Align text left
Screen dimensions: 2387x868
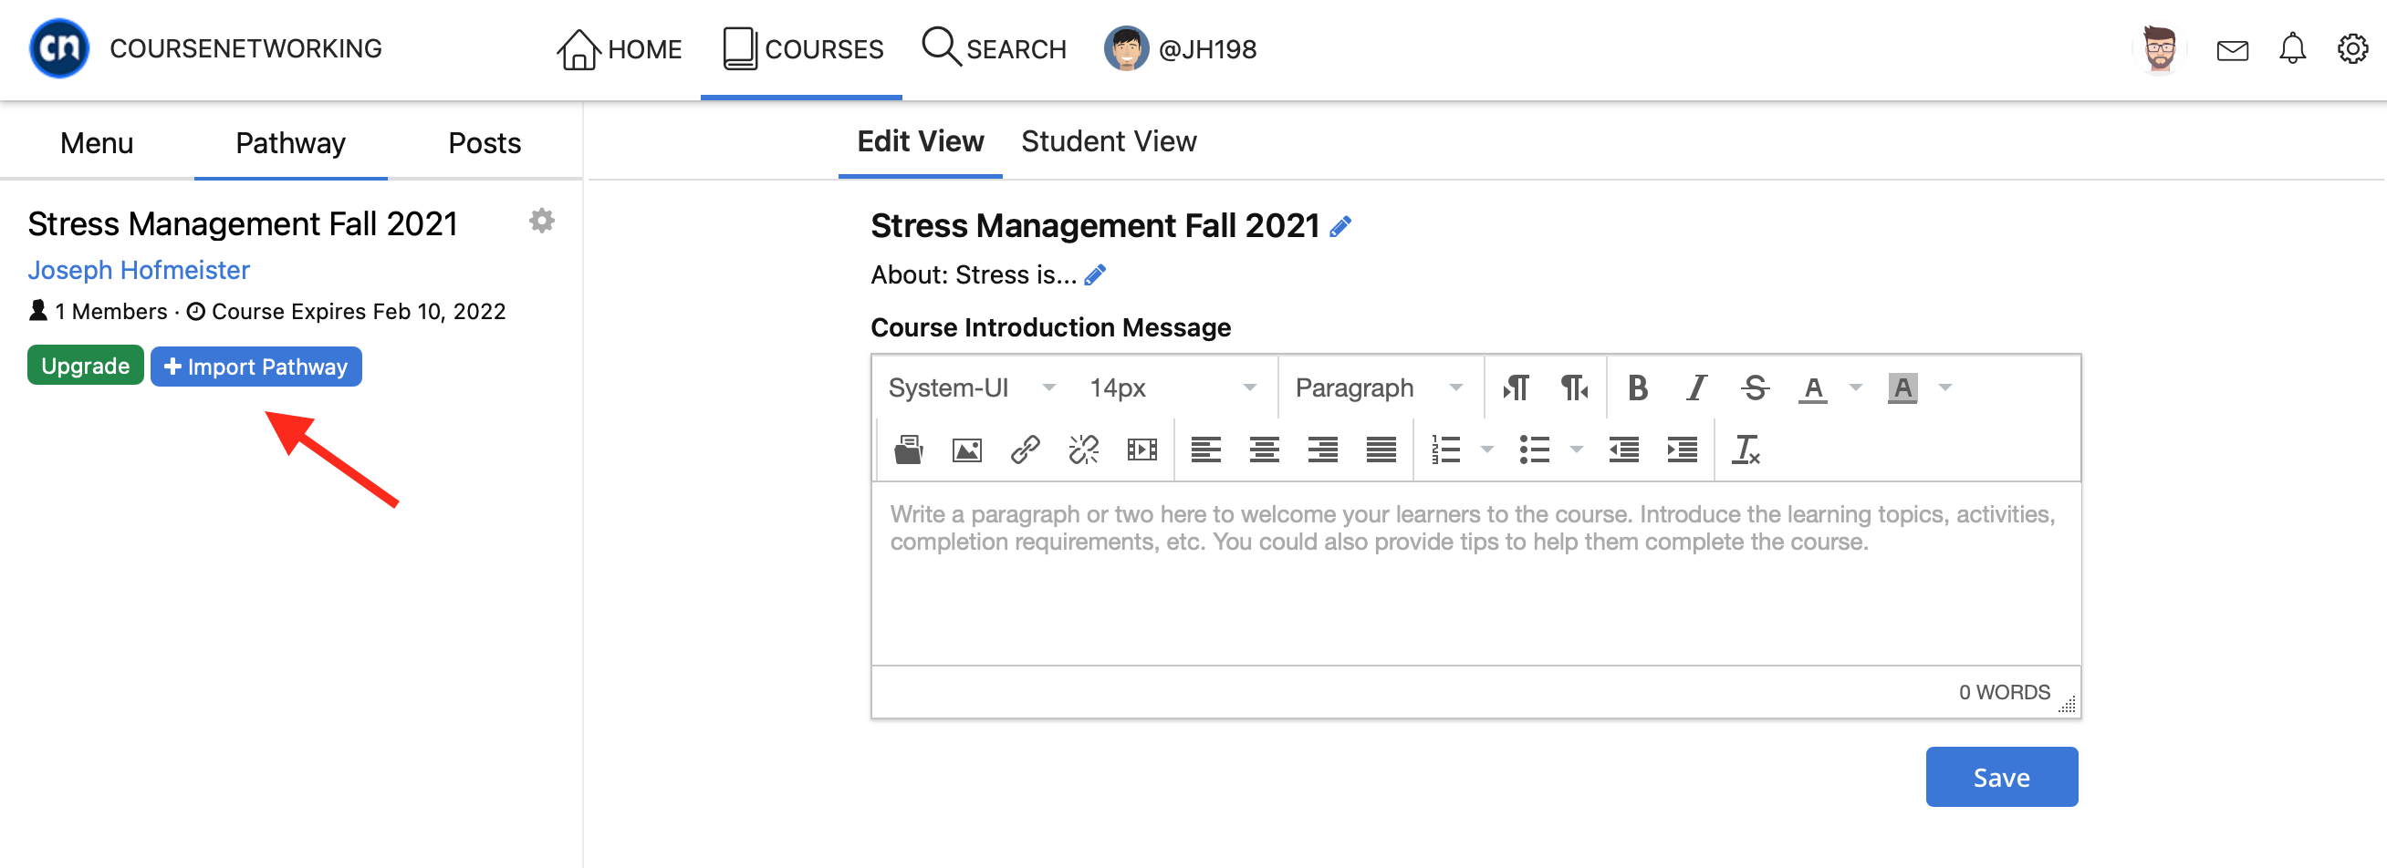(1205, 450)
